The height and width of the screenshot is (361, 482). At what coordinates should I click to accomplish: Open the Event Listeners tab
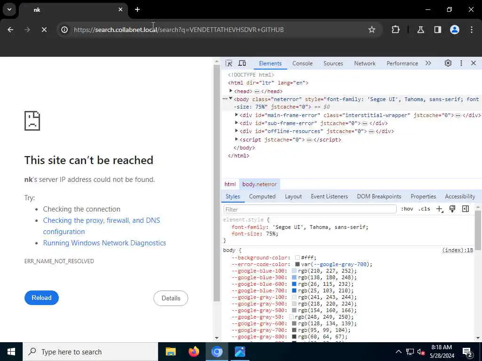[329, 196]
